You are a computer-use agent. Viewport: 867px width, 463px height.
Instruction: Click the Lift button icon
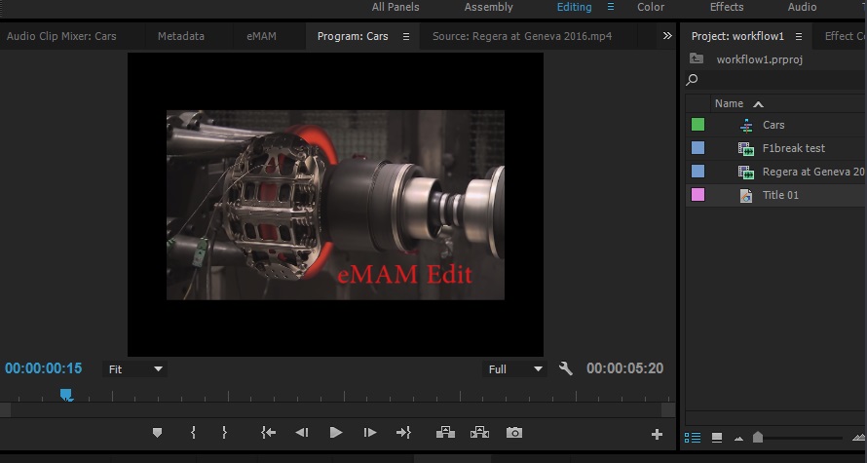445,433
